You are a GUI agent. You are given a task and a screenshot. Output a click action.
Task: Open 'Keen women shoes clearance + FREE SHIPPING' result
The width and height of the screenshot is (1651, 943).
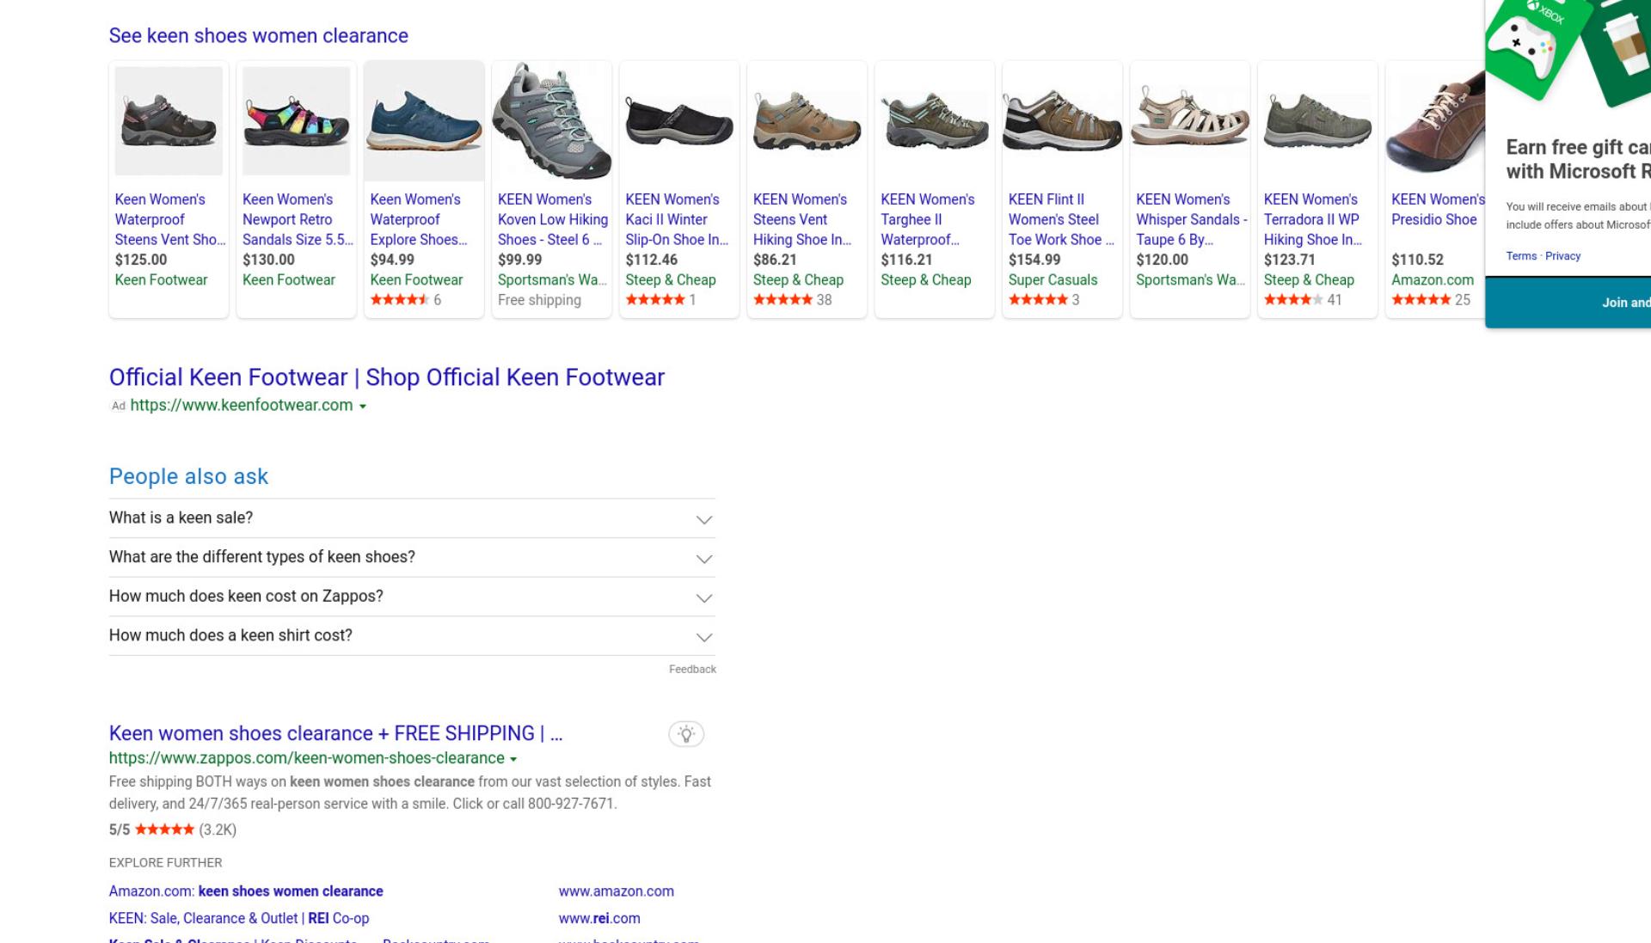pyautogui.click(x=335, y=733)
